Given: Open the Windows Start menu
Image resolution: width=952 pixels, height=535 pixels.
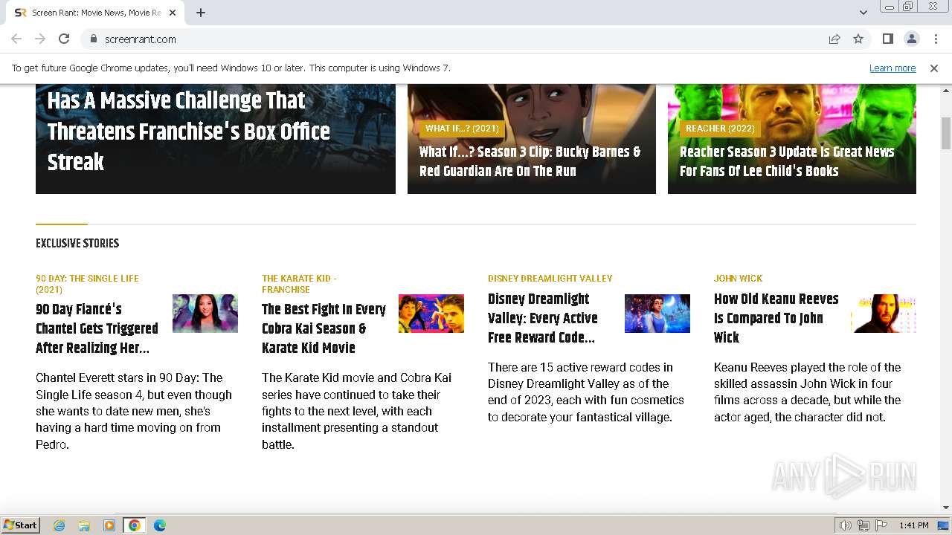Looking at the screenshot, I should 20,525.
